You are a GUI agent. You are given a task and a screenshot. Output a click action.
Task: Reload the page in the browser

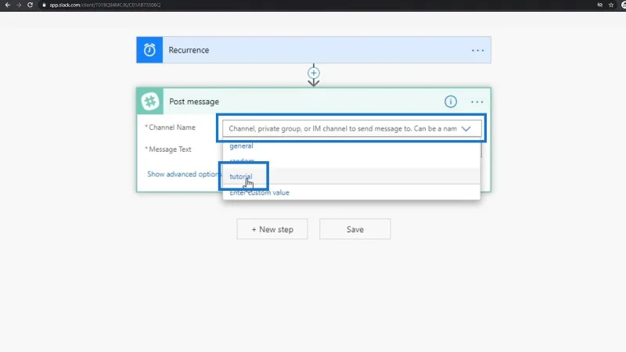coord(30,5)
